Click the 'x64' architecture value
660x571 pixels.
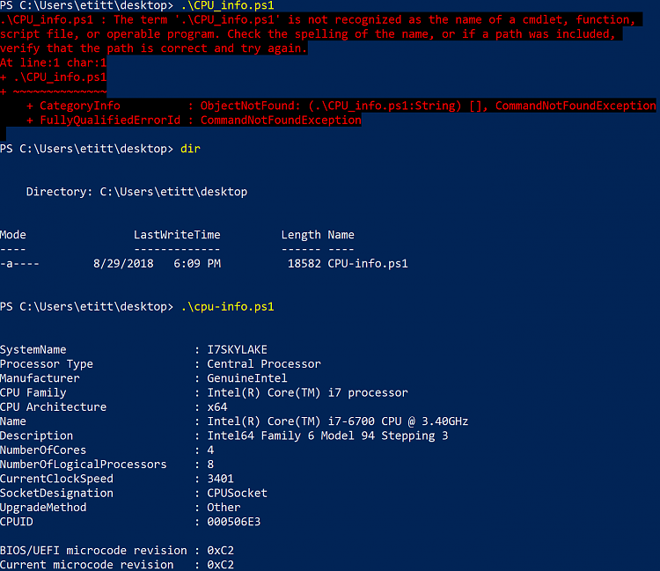point(217,406)
